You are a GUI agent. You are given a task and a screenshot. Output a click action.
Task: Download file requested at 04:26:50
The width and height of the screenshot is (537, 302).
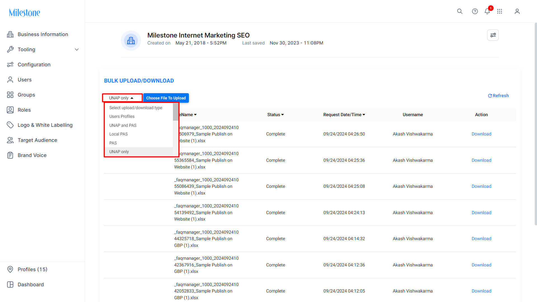click(481, 134)
